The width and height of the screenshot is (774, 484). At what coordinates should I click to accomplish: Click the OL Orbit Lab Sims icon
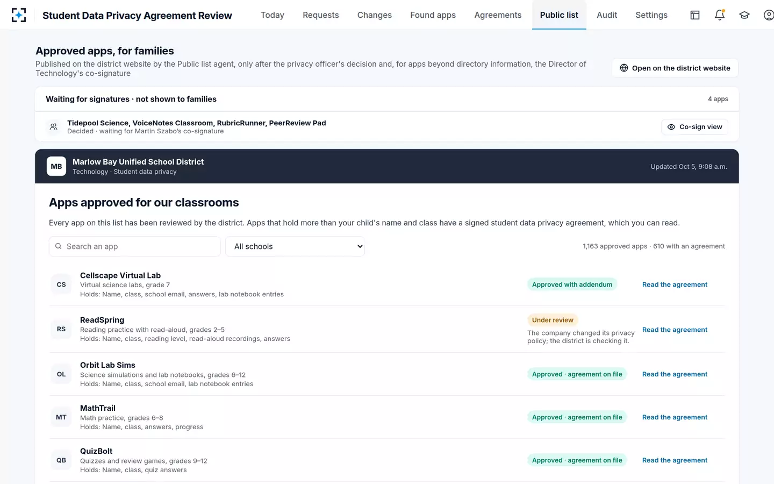pyautogui.click(x=61, y=374)
